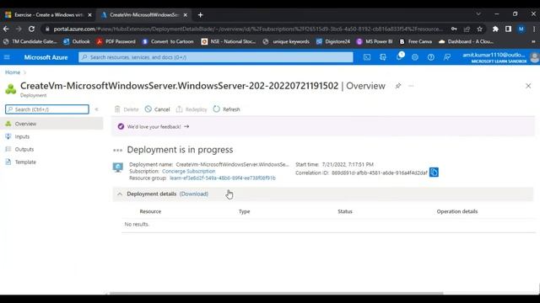Download the deployment details
Viewport: 540px width, 303px height.
[x=194, y=194]
